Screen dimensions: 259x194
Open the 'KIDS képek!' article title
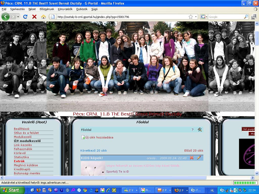point(92,158)
